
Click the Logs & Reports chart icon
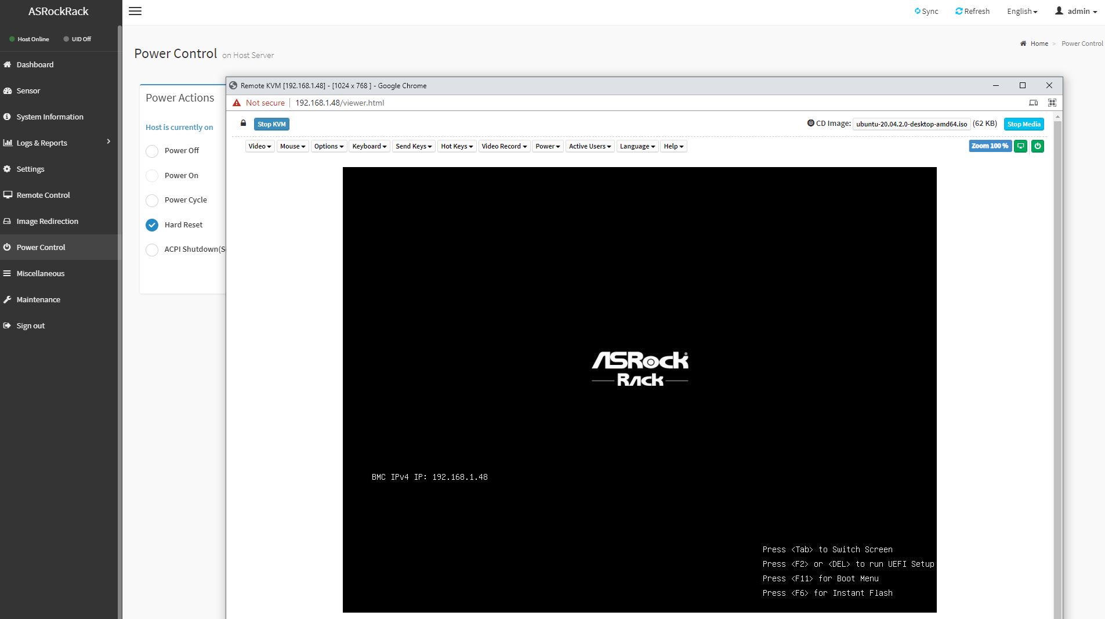tap(8, 143)
